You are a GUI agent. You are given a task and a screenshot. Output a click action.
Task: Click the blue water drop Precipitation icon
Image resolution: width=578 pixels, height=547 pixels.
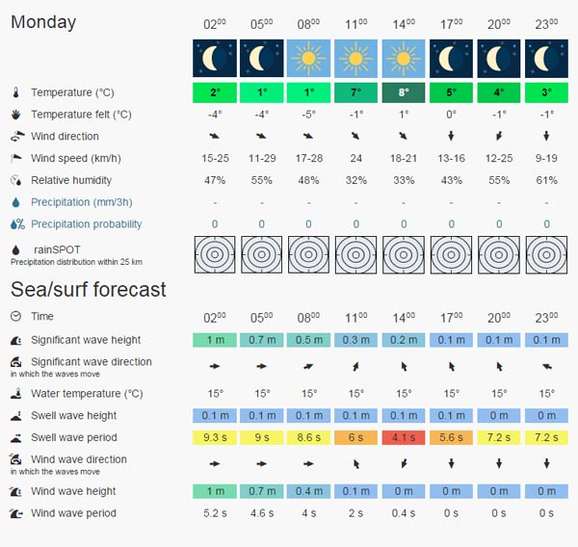15,202
